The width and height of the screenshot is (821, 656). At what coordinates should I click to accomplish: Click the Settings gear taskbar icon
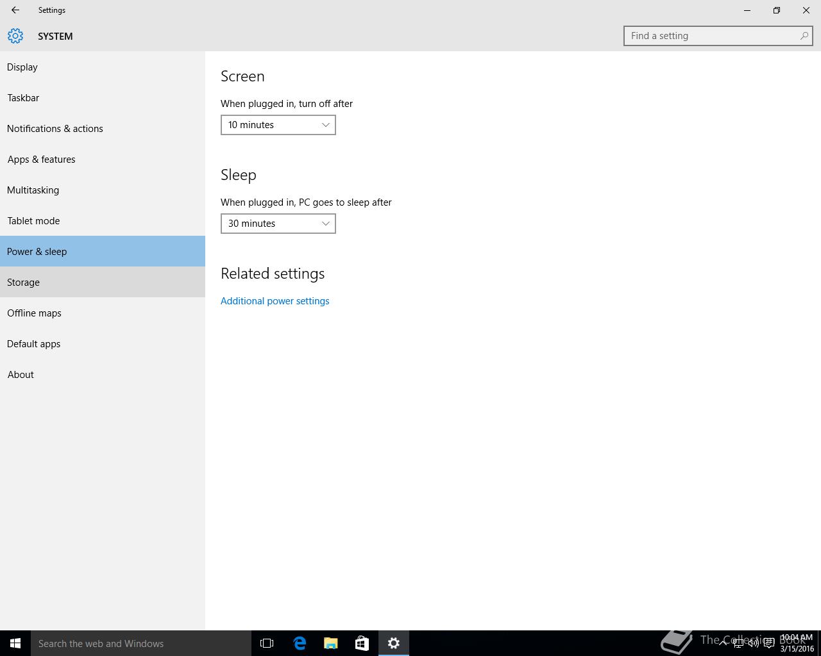394,643
